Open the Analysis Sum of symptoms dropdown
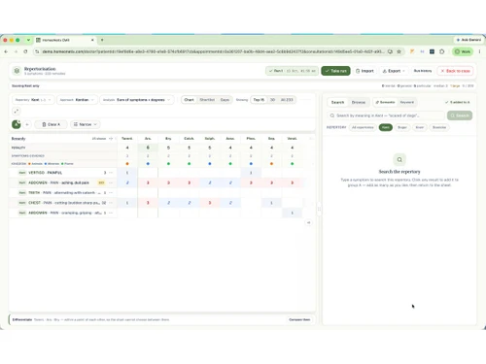The height and width of the screenshot is (364, 486). pyautogui.click(x=136, y=100)
